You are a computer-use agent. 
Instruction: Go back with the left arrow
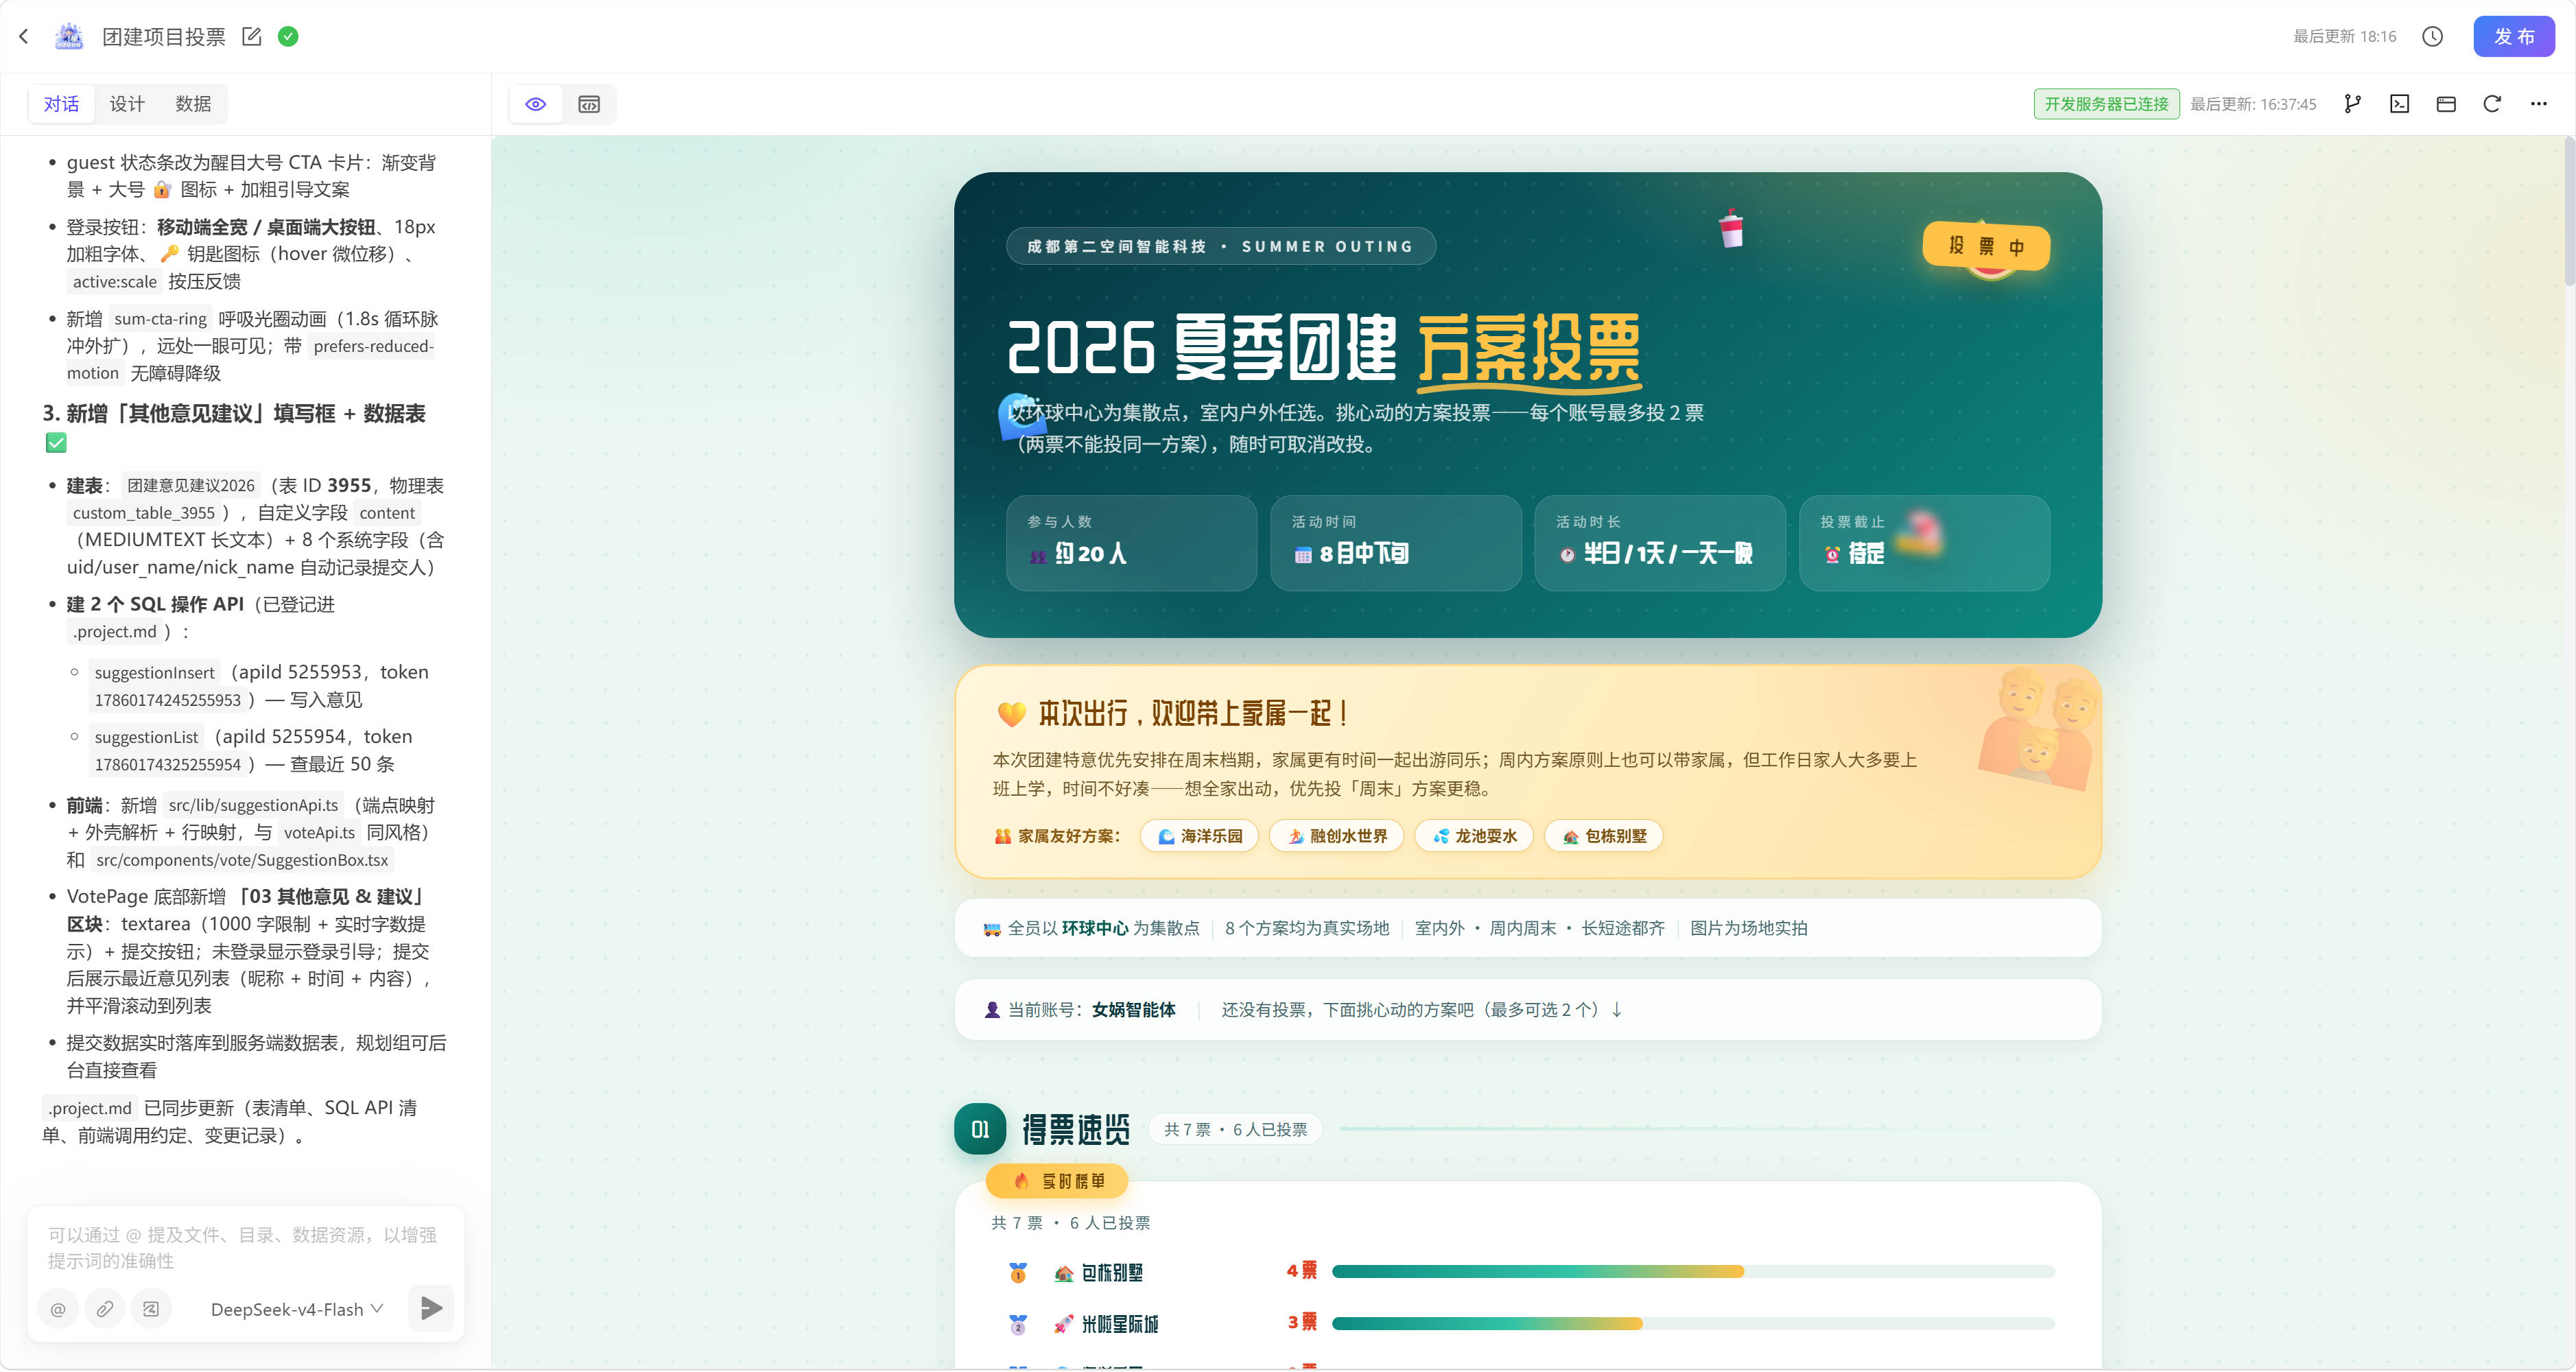pos(24,37)
